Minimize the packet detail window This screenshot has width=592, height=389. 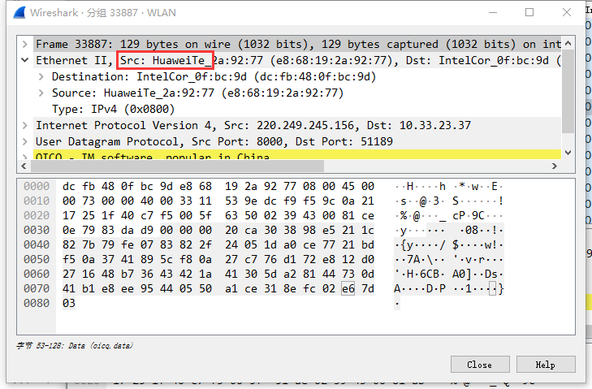pyautogui.click(x=493, y=12)
